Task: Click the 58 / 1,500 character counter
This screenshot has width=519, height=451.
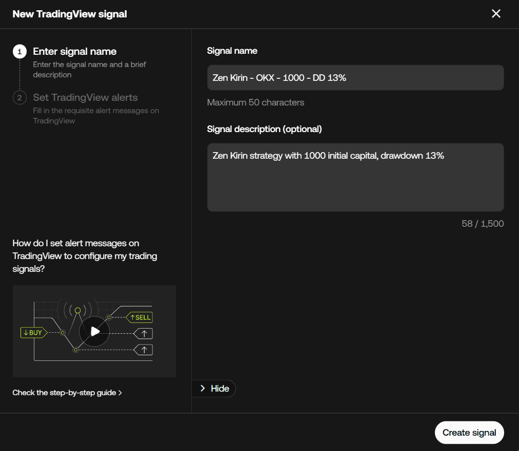Action: [x=482, y=224]
